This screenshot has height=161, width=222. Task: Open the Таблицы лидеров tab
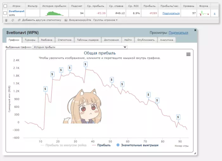88,40
